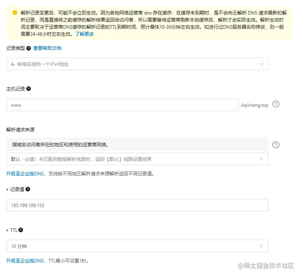Open the record type dropdown showing A- 将域名指向一个IPV4地址
This screenshot has height=277, width=302.
(x=137, y=64)
